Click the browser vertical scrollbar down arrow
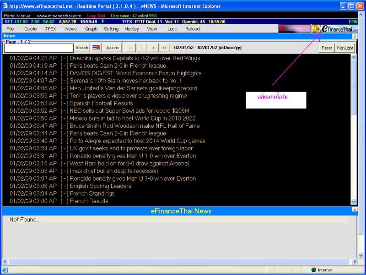 (x=361, y=256)
